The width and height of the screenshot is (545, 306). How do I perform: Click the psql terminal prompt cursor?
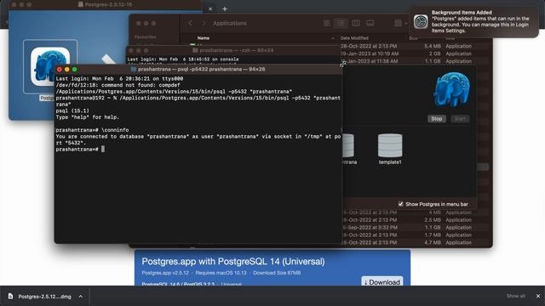pyautogui.click(x=103, y=150)
